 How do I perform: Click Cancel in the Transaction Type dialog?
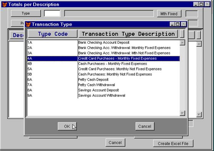click(x=145, y=126)
